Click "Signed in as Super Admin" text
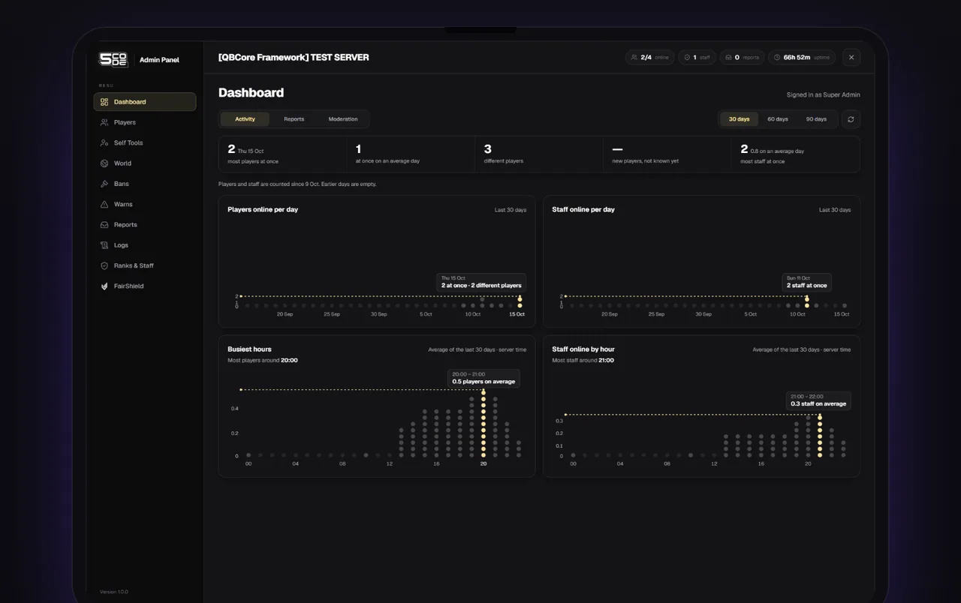The image size is (961, 603). 824,95
